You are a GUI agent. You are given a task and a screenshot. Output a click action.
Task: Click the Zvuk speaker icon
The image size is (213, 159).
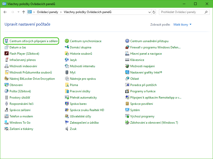coord(67,129)
